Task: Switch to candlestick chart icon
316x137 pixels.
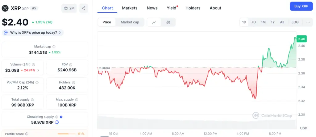Action: pyautogui.click(x=168, y=22)
